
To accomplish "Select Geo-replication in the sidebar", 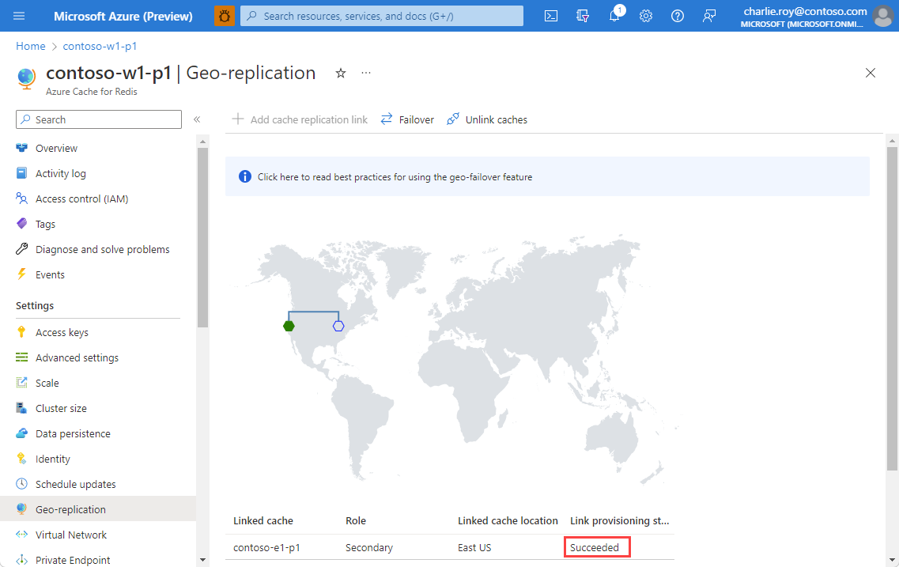I will click(70, 509).
